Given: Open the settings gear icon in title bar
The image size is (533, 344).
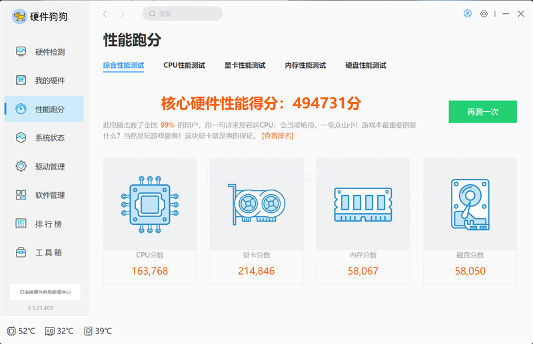Looking at the screenshot, I should pos(484,13).
